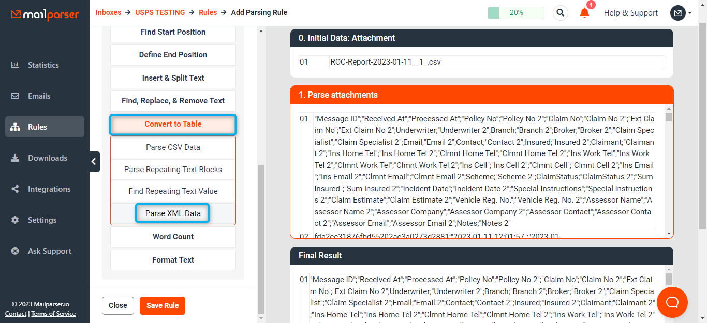The height and width of the screenshot is (323, 707).
Task: Open the Emails section
Action: click(39, 96)
